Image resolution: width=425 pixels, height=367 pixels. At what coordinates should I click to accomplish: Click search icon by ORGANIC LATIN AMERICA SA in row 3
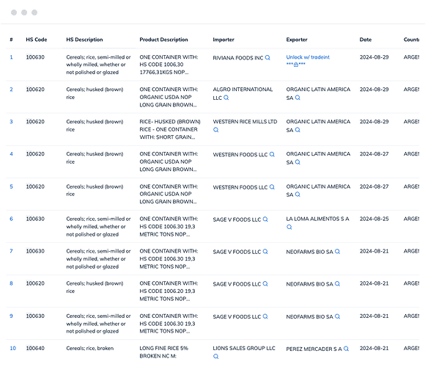[297, 130]
